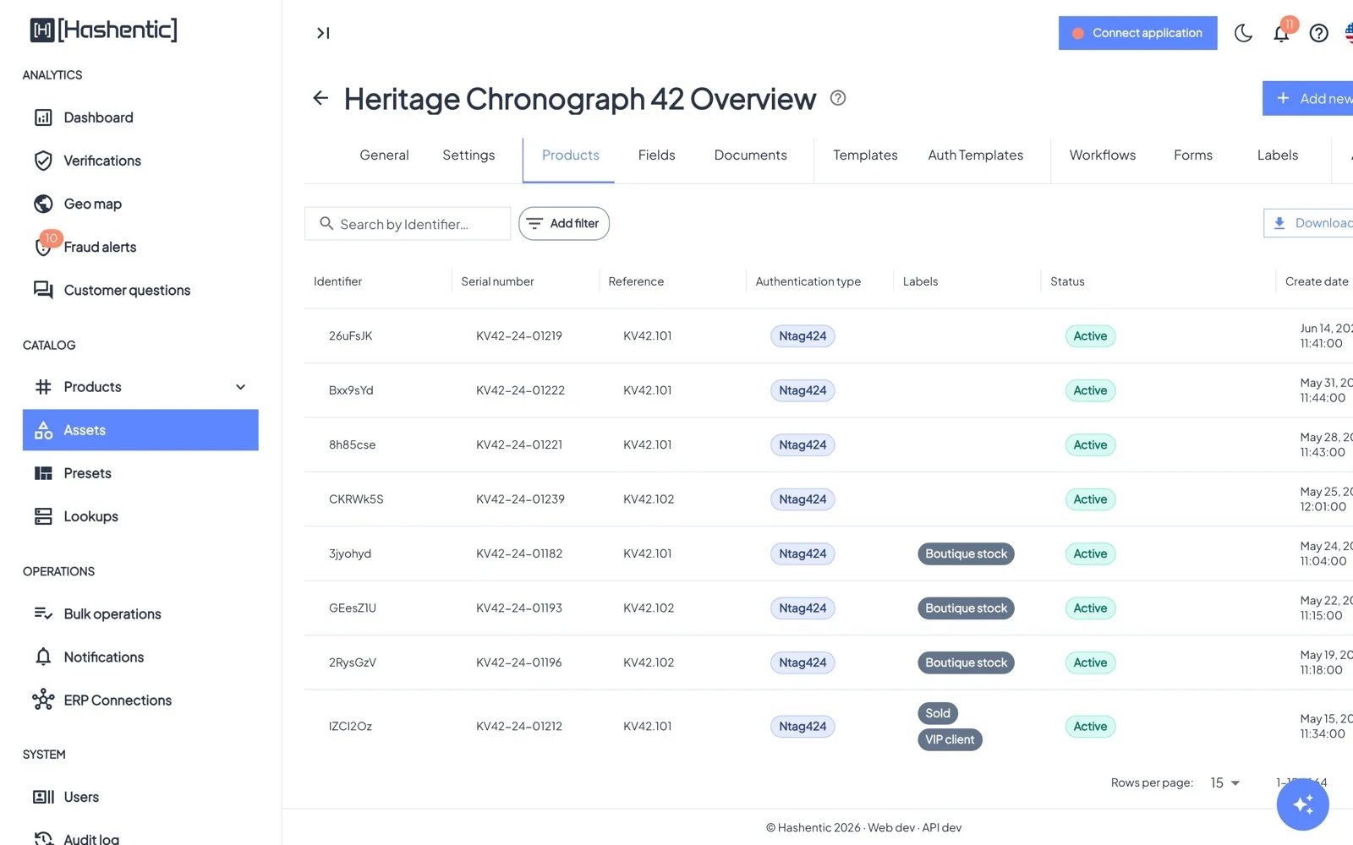Select Assets in the catalog menu
Image resolution: width=1353 pixels, height=845 pixels.
coord(140,430)
